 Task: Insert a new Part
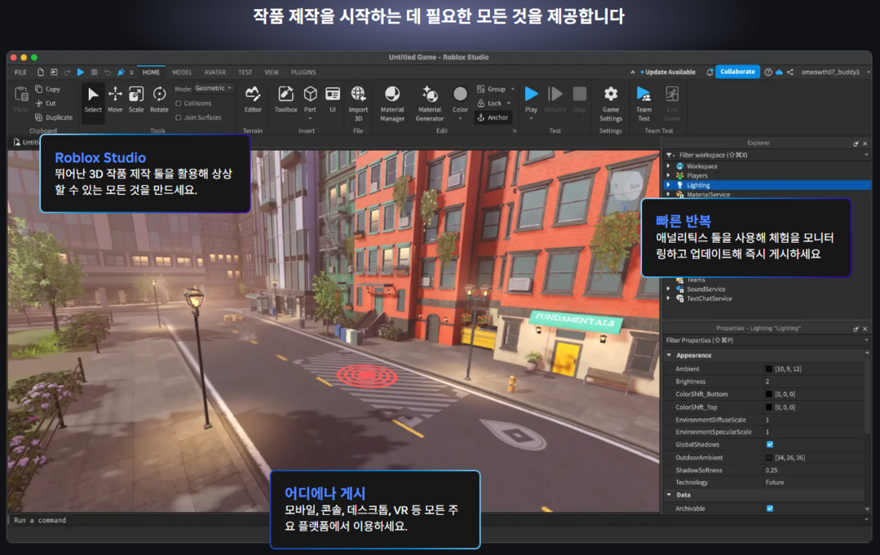click(311, 102)
